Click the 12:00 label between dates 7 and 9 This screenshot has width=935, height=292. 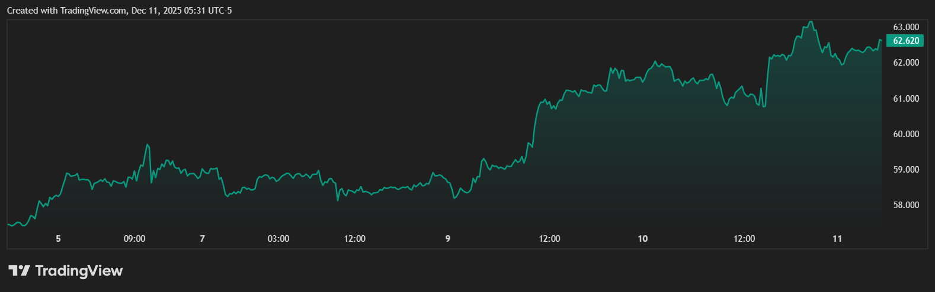tap(355, 239)
